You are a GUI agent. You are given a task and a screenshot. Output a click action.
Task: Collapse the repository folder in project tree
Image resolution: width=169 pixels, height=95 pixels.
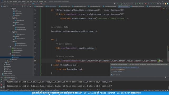pos(9,47)
